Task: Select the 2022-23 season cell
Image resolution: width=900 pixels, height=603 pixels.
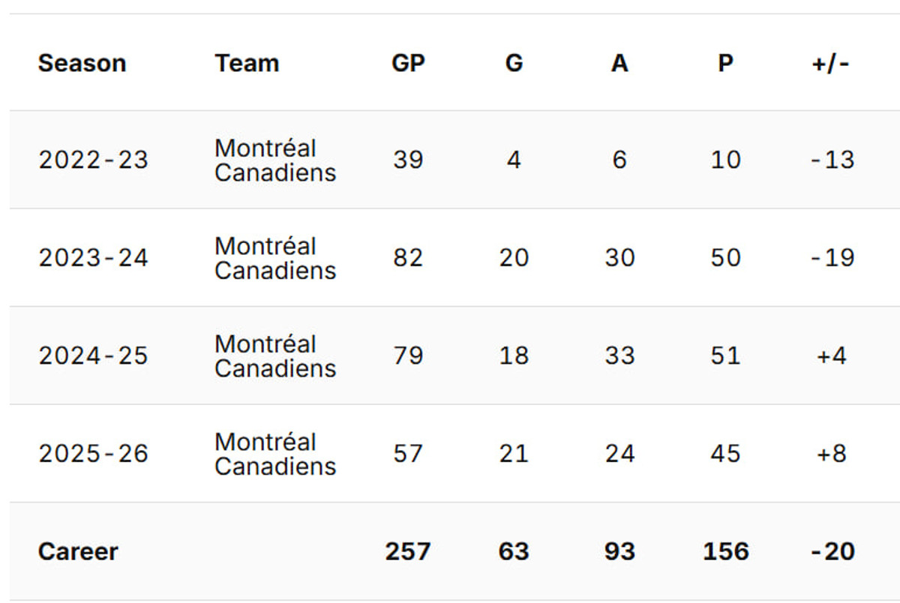Action: tap(94, 160)
